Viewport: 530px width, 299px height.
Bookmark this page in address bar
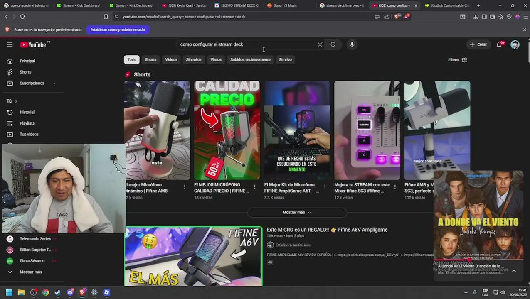coord(106,17)
